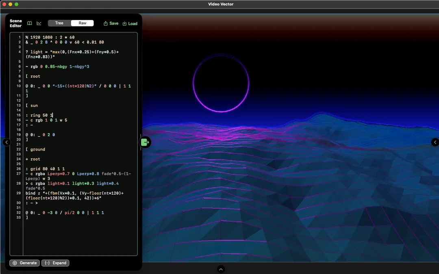439x274 pixels.
Task: Place cursor on line 15 ring code
Action: coord(41,115)
